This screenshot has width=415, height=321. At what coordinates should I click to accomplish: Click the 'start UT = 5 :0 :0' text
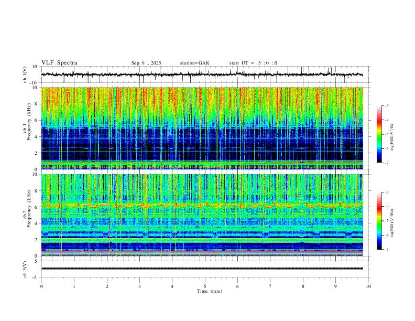253,63
